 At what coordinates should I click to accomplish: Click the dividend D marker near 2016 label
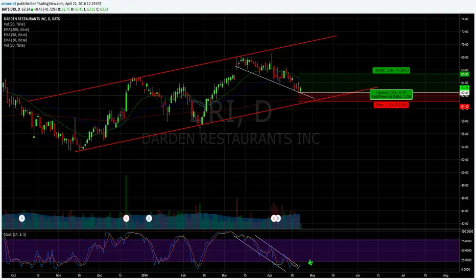coord(149,218)
